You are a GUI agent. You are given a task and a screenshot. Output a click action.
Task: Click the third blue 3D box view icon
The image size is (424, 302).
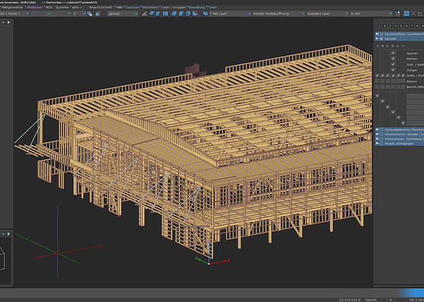tap(188, 13)
